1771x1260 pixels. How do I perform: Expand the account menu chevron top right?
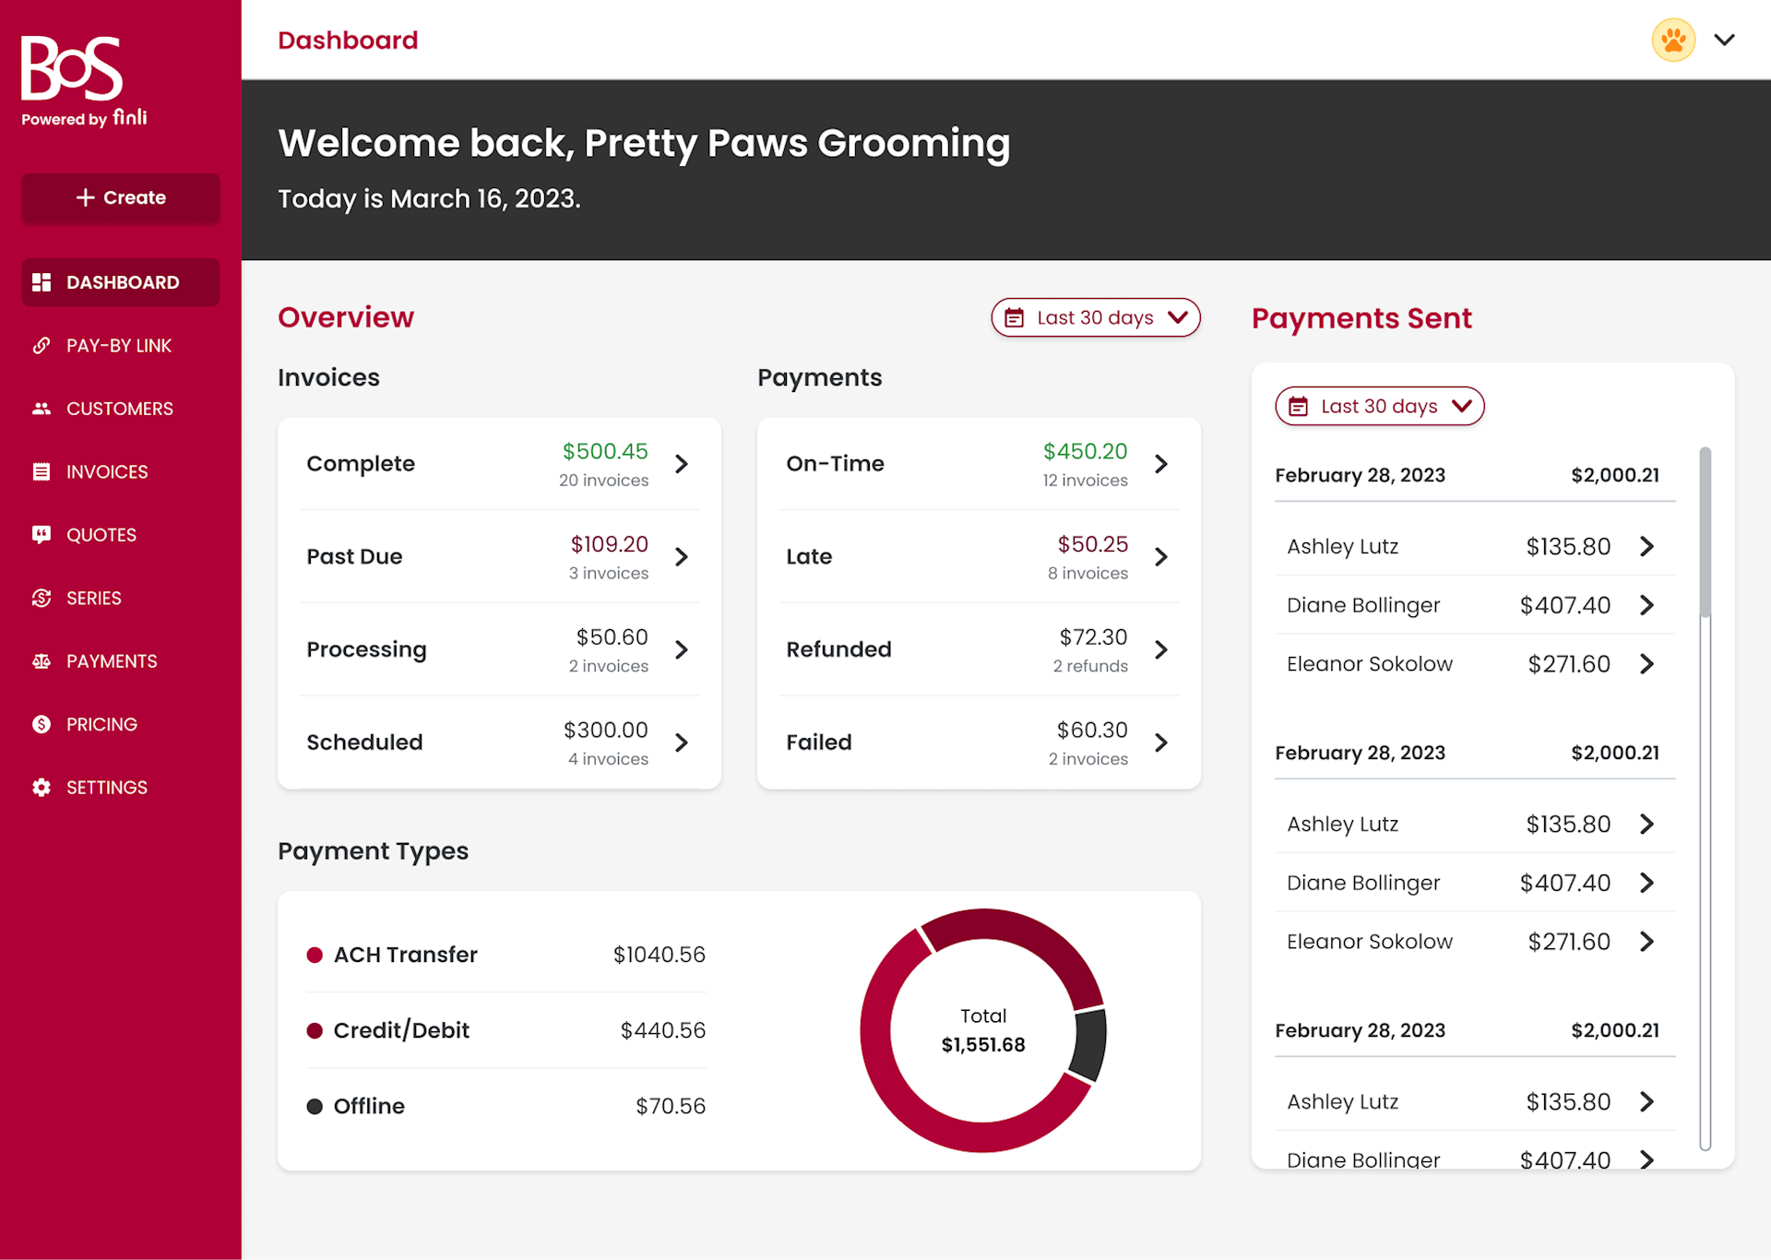pos(1724,40)
